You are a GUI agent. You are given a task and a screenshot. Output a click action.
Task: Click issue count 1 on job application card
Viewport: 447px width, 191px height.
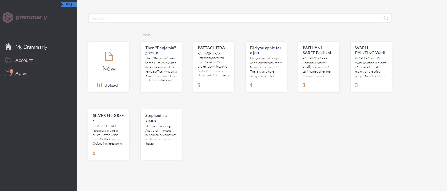(x=251, y=85)
